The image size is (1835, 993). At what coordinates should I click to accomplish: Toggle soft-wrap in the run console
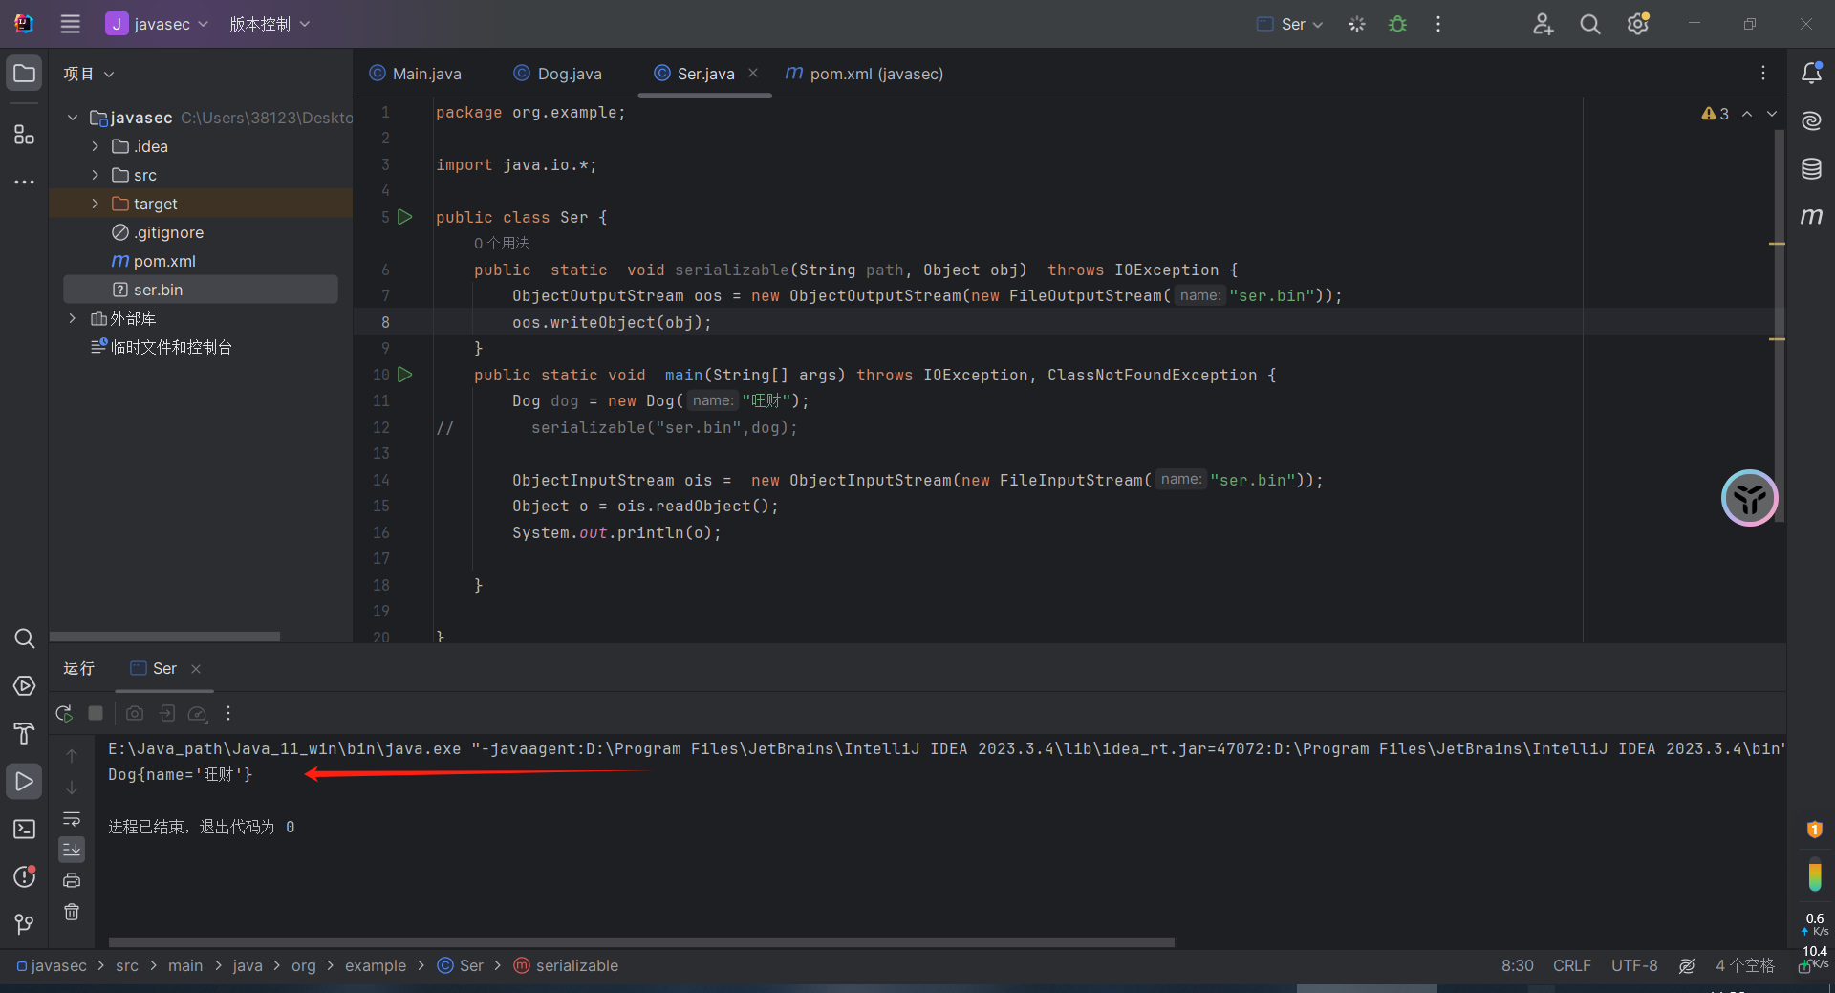click(72, 819)
